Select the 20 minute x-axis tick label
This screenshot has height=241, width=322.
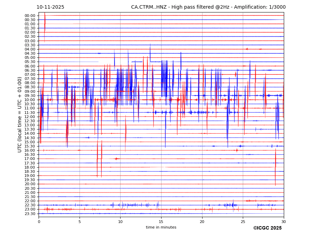[x=202, y=222]
